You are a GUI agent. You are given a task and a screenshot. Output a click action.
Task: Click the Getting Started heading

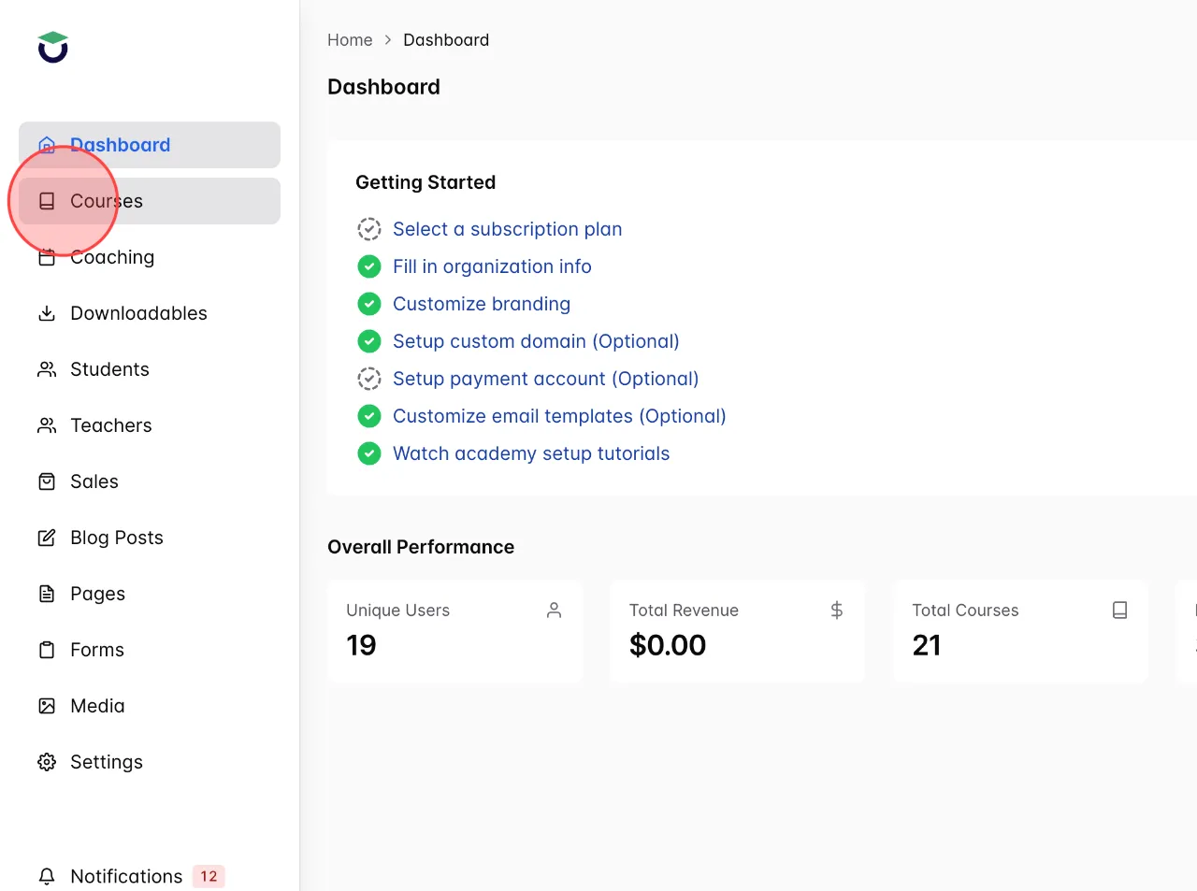[425, 182]
